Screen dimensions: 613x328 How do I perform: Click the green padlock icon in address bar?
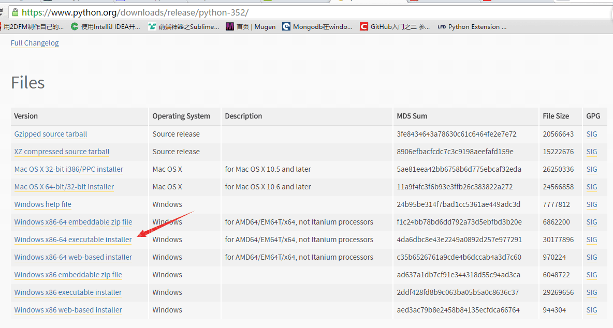(15, 12)
